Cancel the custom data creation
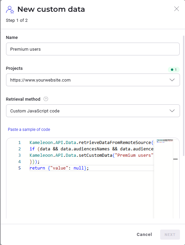The height and width of the screenshot is (245, 185). tap(144, 235)
